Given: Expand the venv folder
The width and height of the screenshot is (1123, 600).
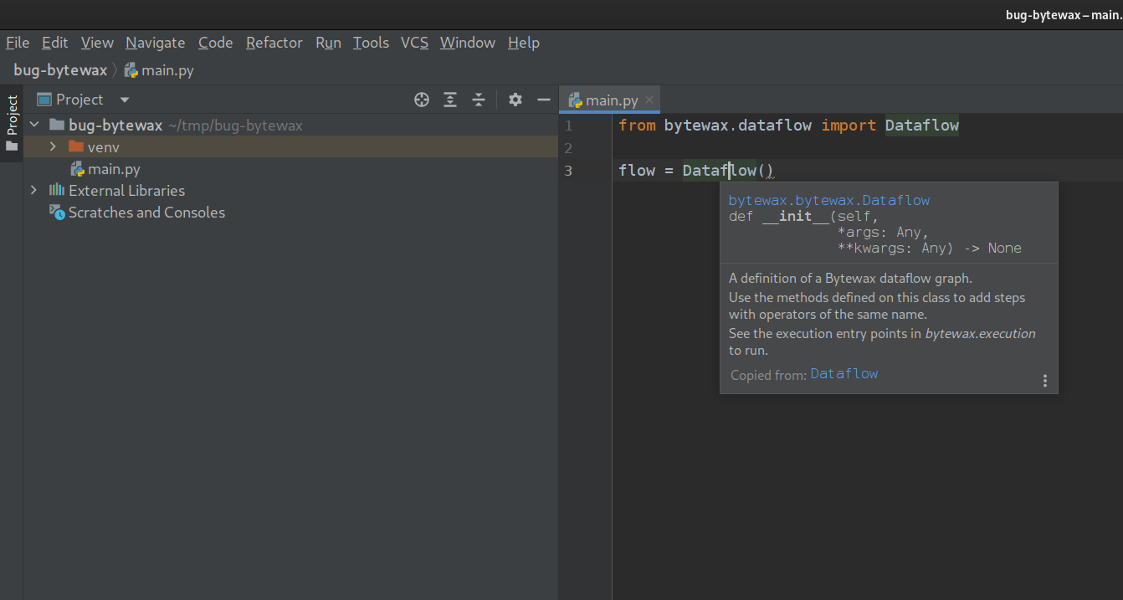Looking at the screenshot, I should pos(53,147).
